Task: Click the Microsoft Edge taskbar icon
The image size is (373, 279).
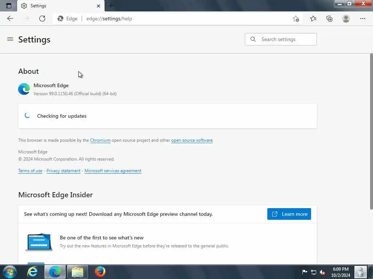Action: tap(55, 272)
